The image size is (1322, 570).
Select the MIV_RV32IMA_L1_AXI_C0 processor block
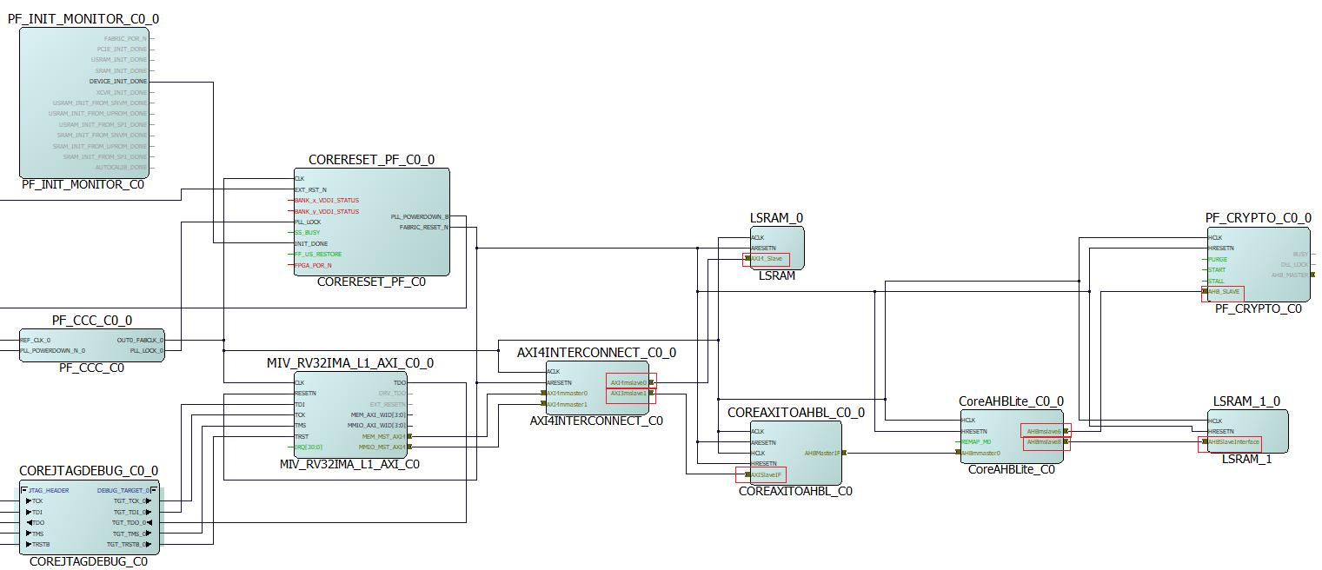pos(350,414)
